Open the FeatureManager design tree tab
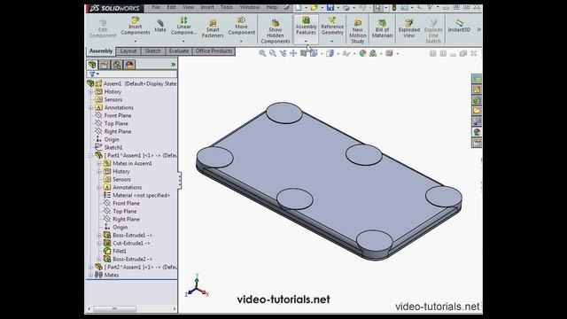 (92, 65)
